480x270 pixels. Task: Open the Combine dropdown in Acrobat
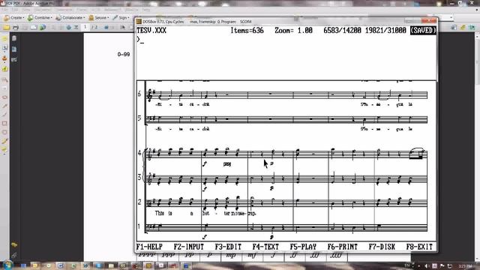pos(40,18)
